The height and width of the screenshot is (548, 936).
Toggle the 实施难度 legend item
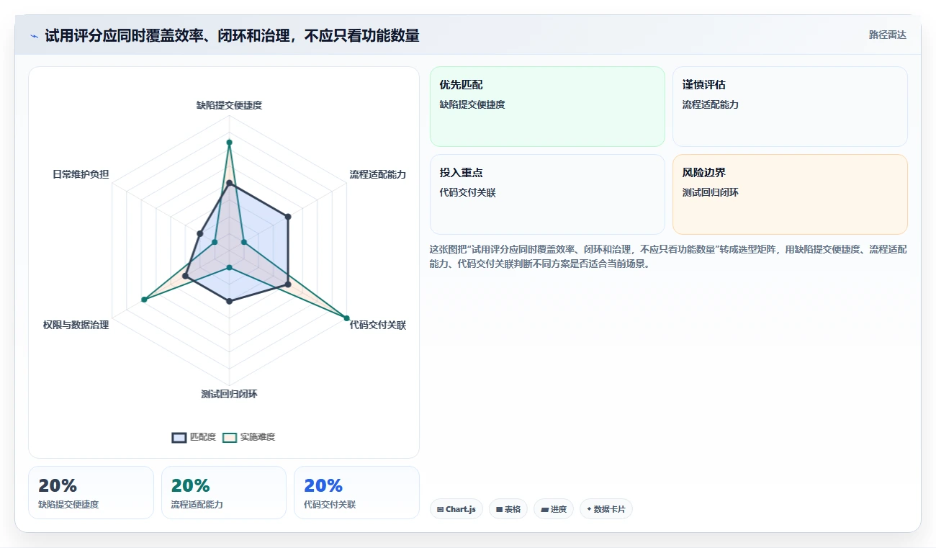pyautogui.click(x=248, y=437)
